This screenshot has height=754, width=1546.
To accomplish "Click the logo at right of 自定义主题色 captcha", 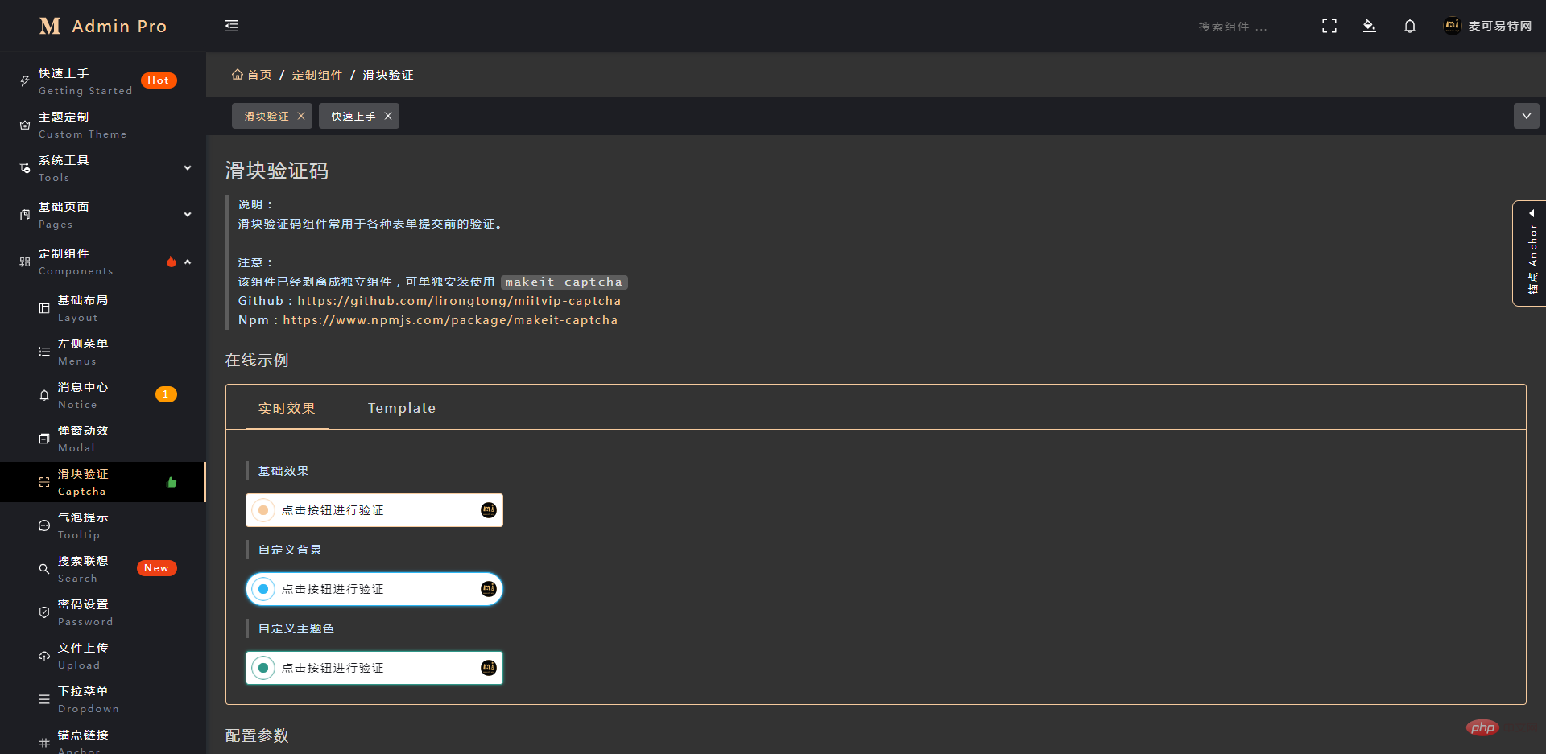I will click(x=489, y=668).
